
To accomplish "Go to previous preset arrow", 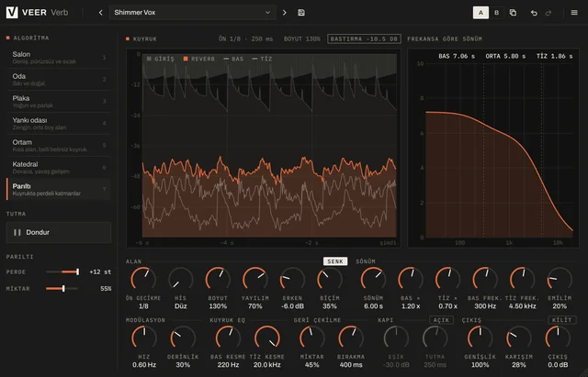I will pos(100,12).
